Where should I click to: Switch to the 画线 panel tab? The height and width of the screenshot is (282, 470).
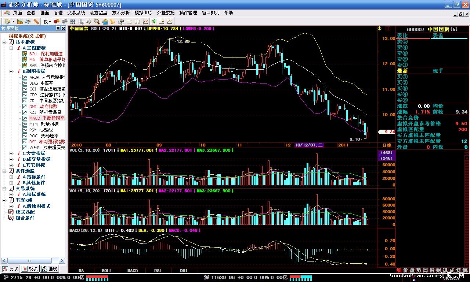tap(49, 269)
